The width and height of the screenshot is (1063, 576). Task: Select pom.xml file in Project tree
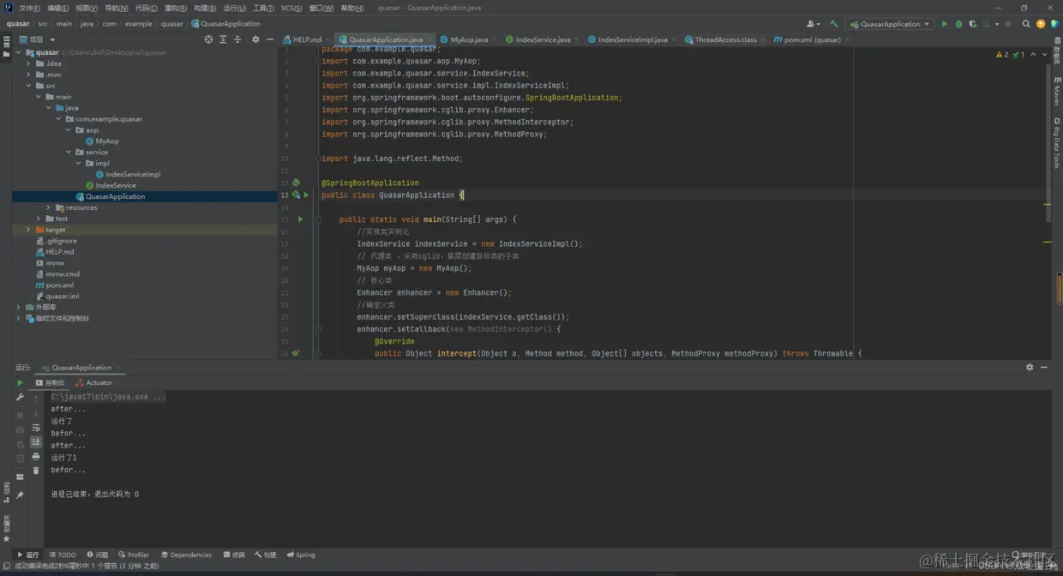tap(59, 285)
